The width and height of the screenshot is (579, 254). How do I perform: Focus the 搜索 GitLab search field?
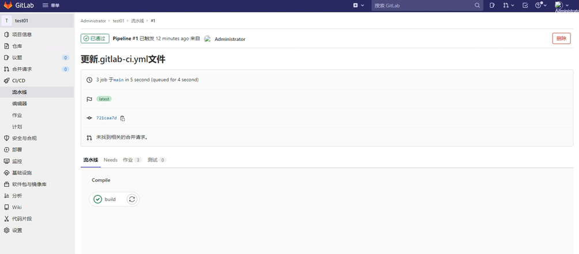click(422, 5)
